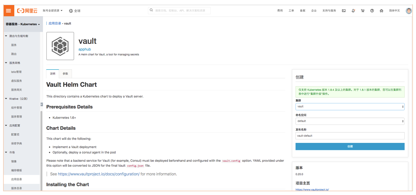Click the 发布名称 input field
416x195 pixels.
point(350,136)
